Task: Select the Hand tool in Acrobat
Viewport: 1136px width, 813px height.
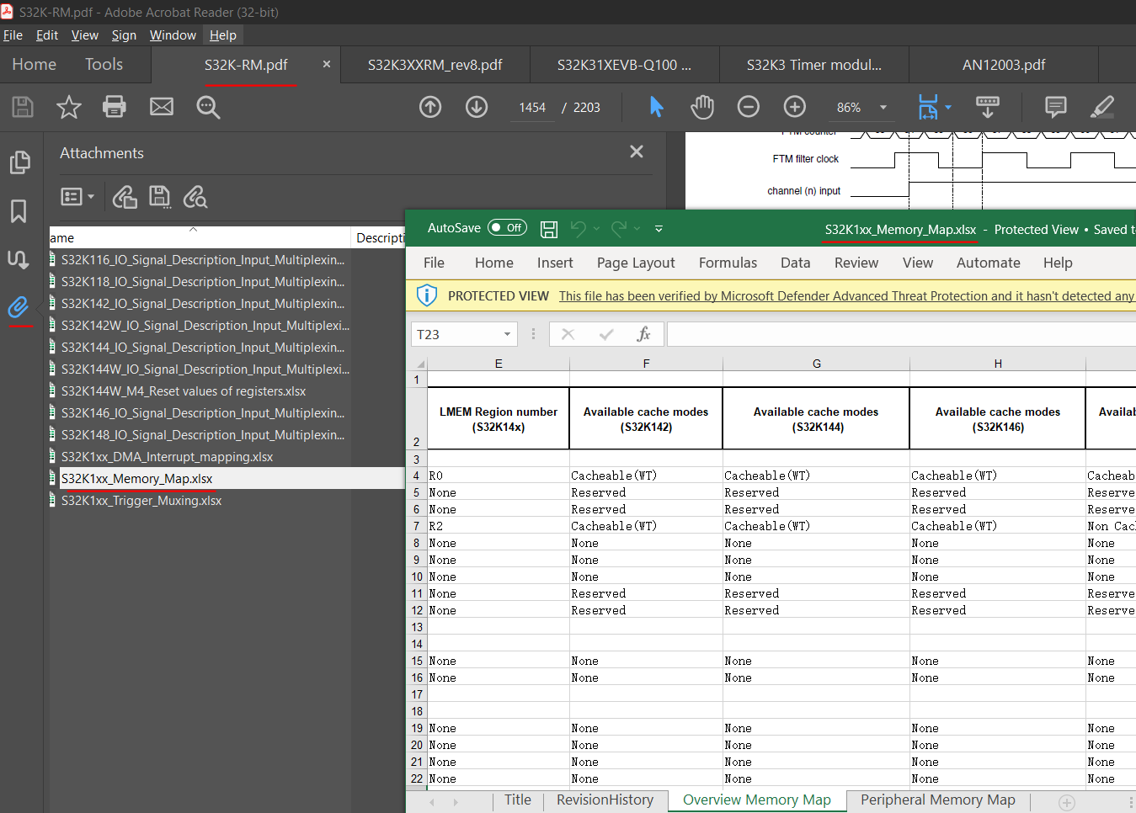Action: point(701,107)
